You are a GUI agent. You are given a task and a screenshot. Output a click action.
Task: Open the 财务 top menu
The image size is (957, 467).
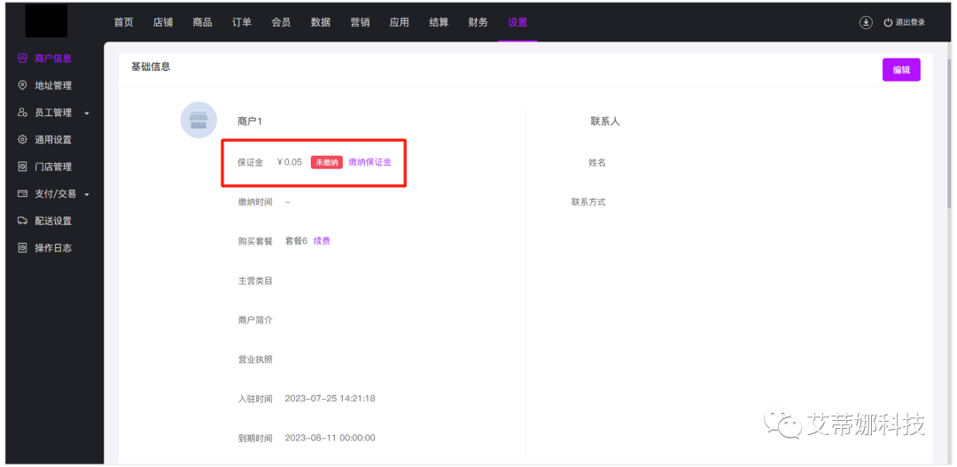click(478, 22)
